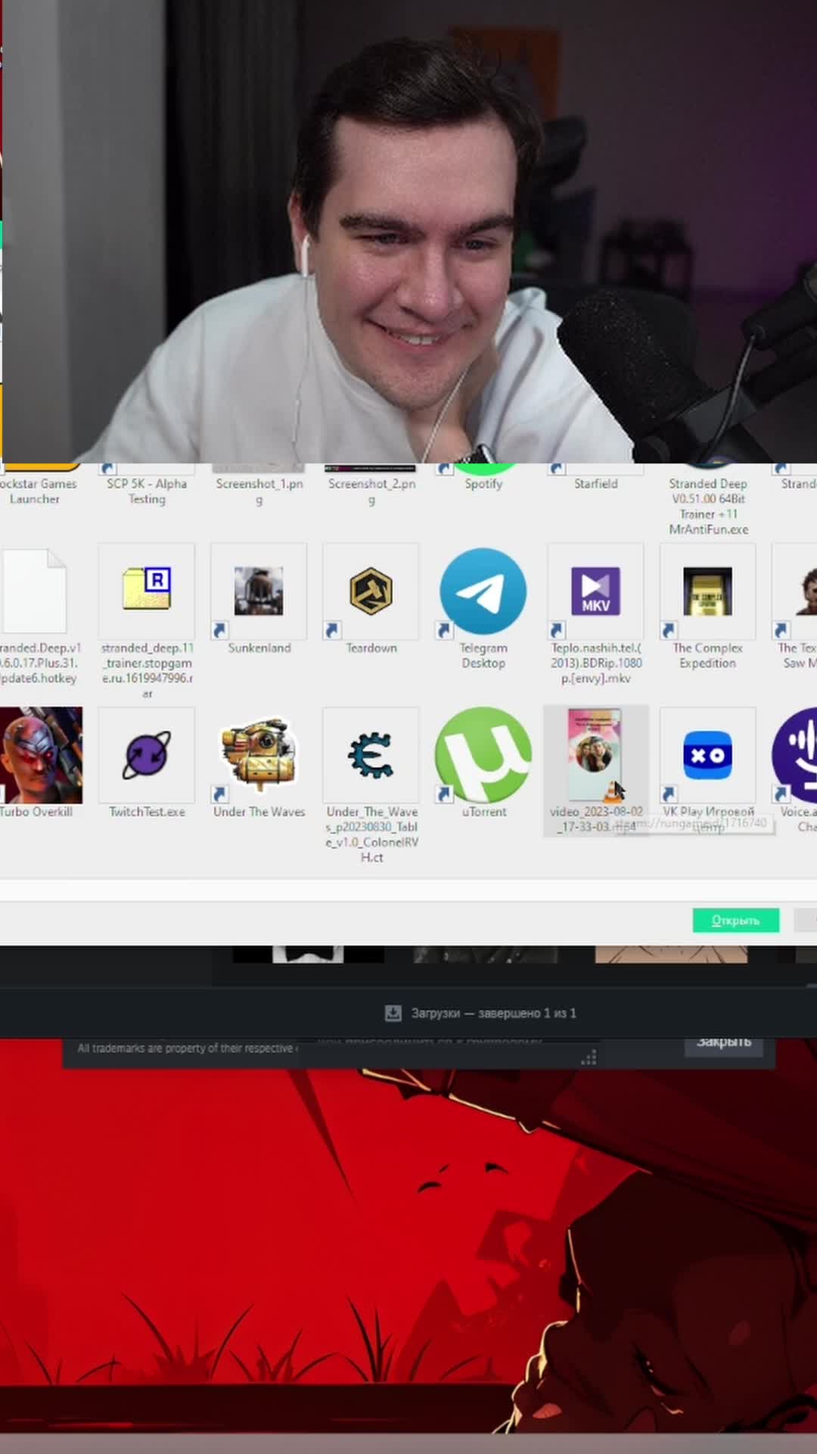Select the VK Play Игровой центр shortcut
The image size is (817, 1454).
[707, 755]
